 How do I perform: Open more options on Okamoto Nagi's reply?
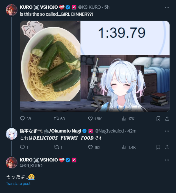click(167, 131)
